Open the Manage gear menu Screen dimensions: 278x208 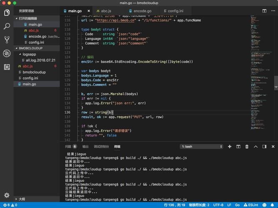(7, 195)
